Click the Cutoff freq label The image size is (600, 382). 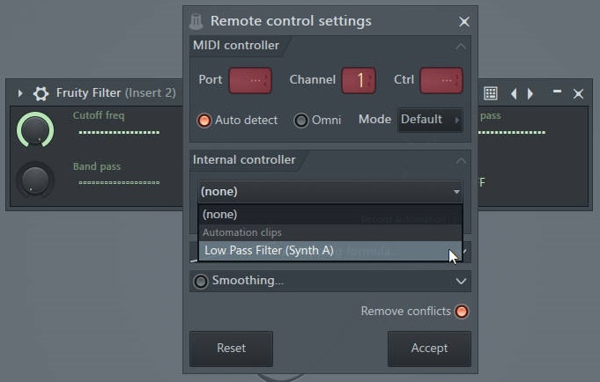(x=99, y=115)
